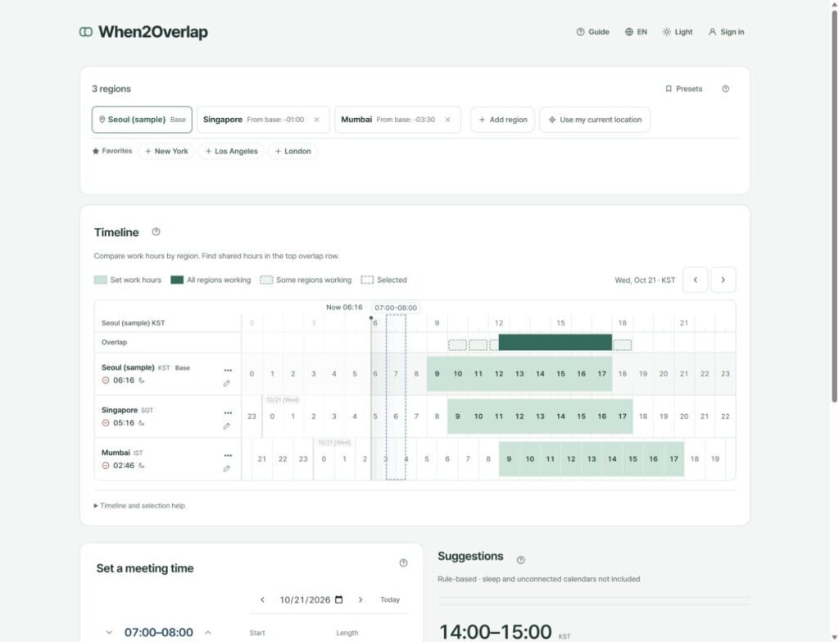
Task: Edit Mumbai work hours pencil icon
Action: click(x=227, y=468)
